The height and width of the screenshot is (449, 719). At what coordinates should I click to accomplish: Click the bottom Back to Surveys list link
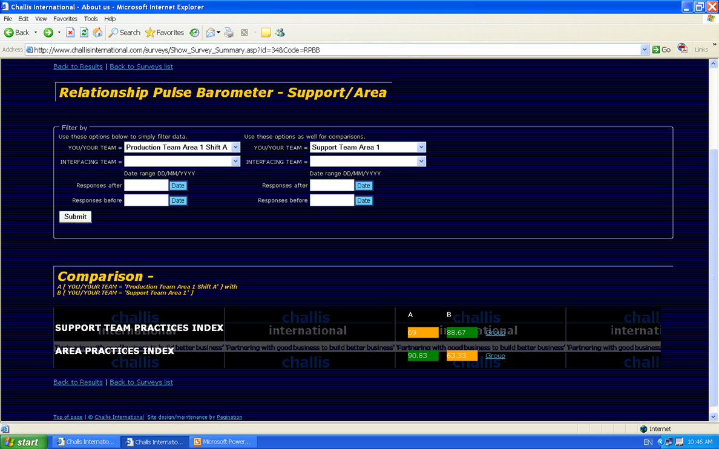[141, 382]
